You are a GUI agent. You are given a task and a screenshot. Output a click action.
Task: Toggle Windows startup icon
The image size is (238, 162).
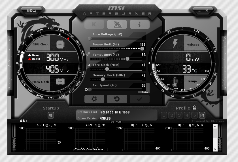point(51,115)
